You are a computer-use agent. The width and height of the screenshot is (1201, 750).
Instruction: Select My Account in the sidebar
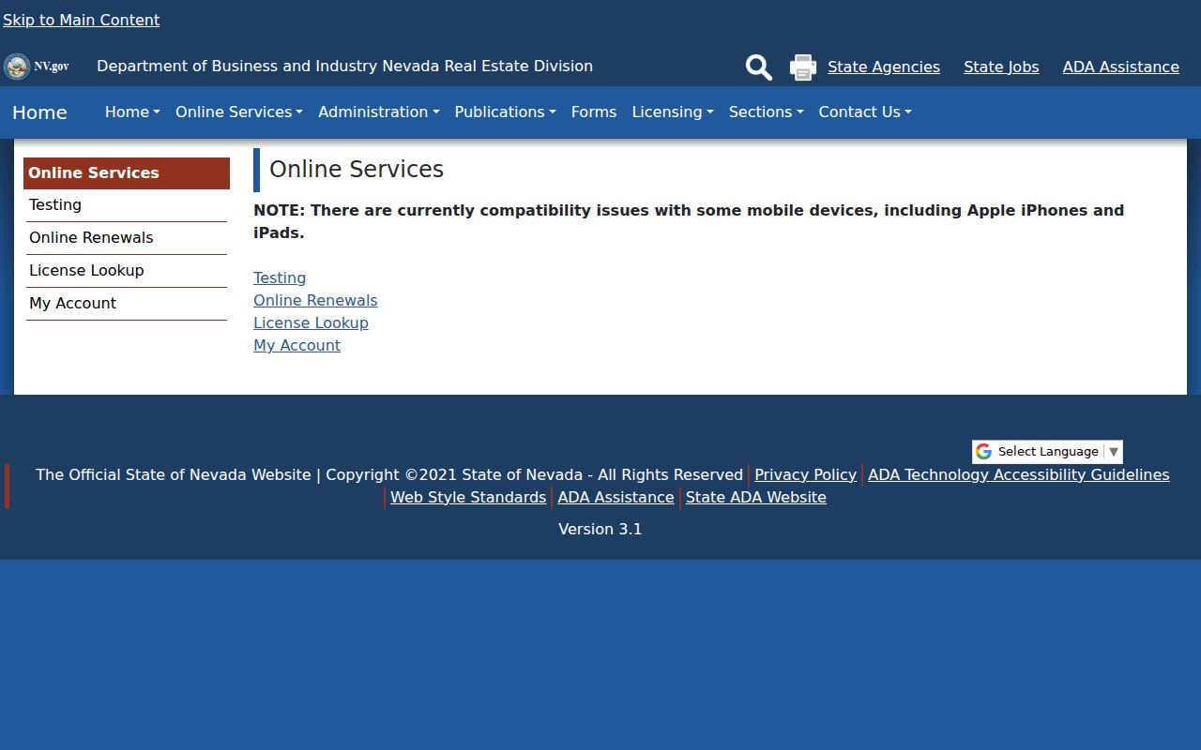coord(127,304)
